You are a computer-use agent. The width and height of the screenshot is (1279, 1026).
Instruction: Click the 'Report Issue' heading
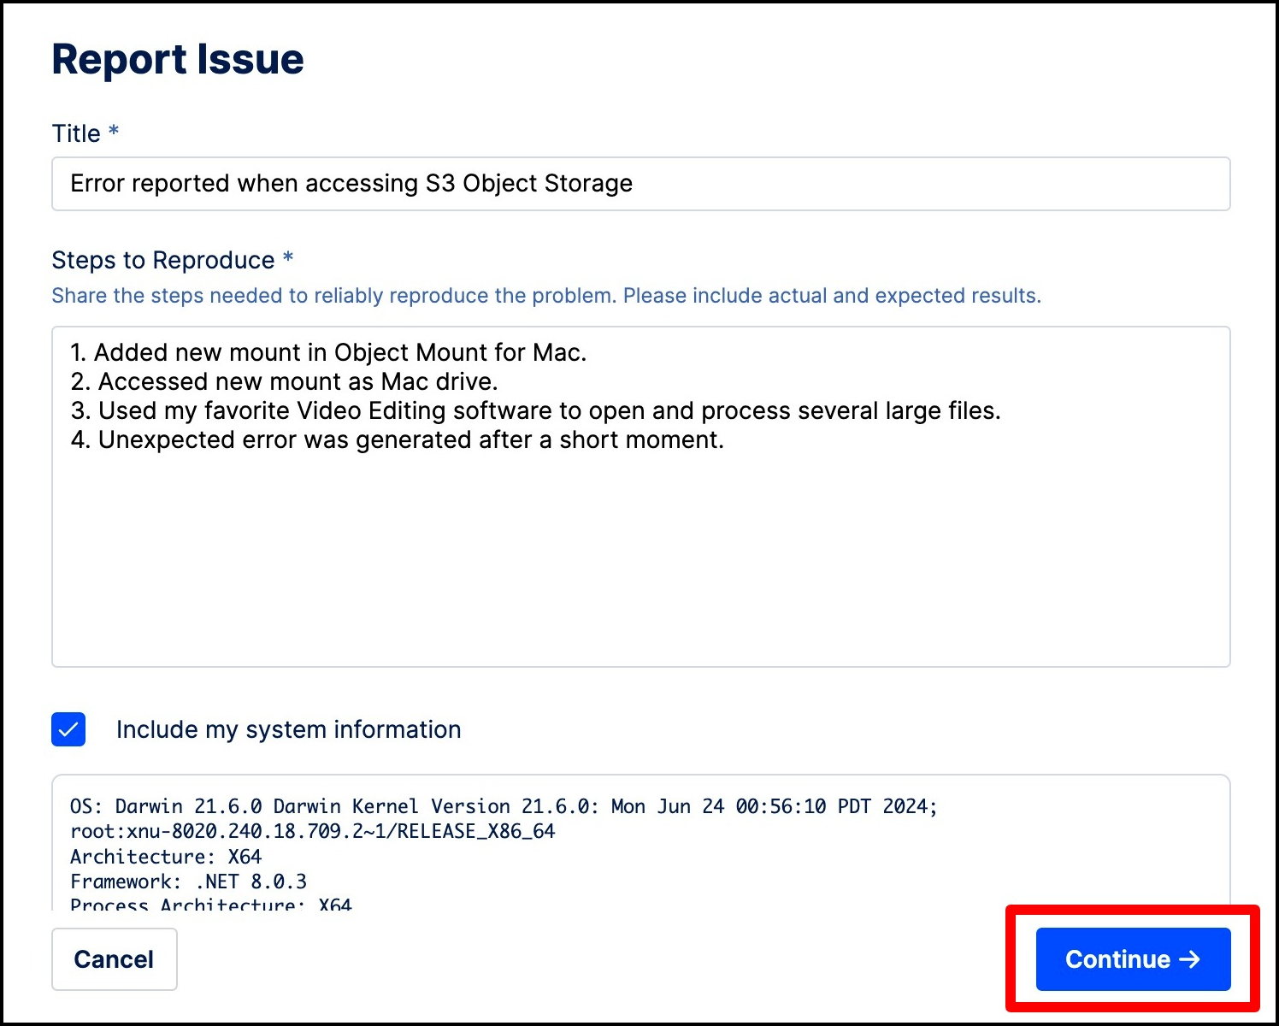178,59
